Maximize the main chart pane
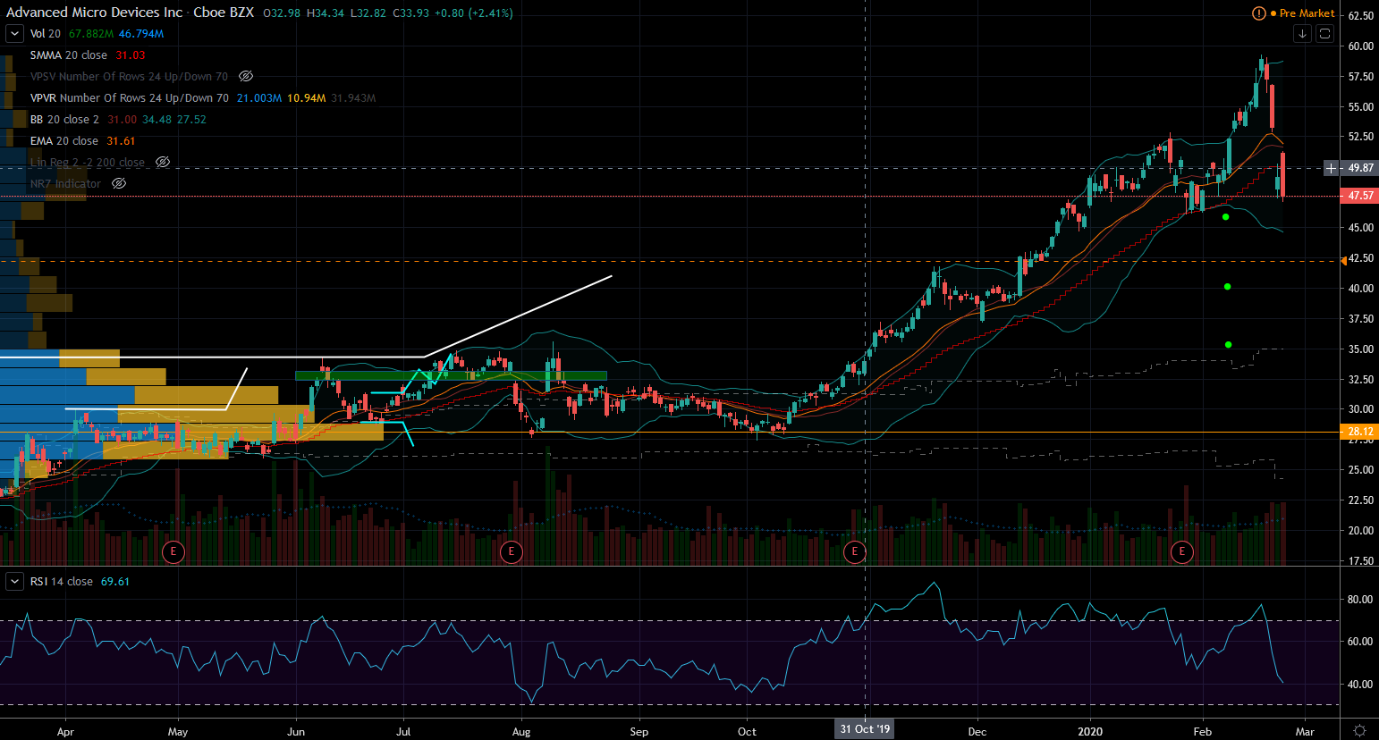1379x740 pixels. click(1325, 34)
